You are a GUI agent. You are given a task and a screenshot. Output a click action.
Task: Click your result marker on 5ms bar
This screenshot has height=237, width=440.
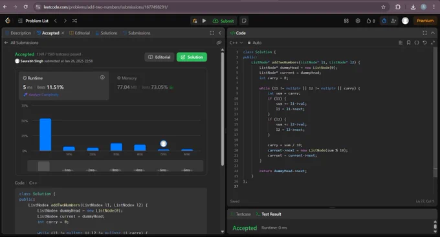pos(164,144)
